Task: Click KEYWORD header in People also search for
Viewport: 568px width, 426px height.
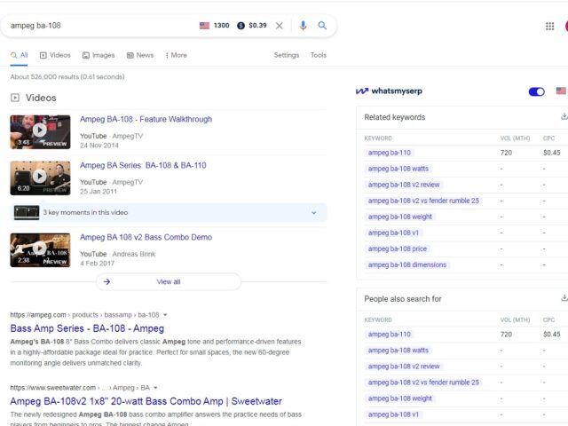Action: (378, 319)
